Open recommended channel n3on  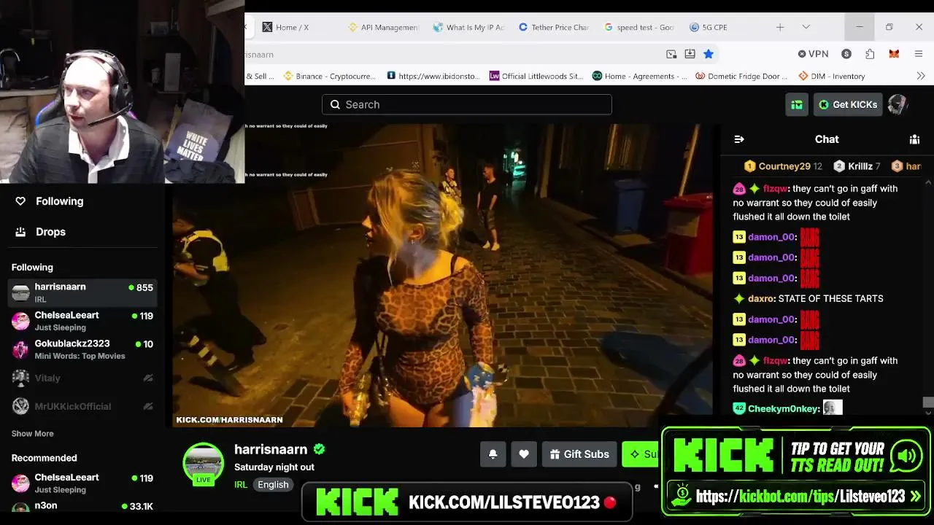click(83, 507)
